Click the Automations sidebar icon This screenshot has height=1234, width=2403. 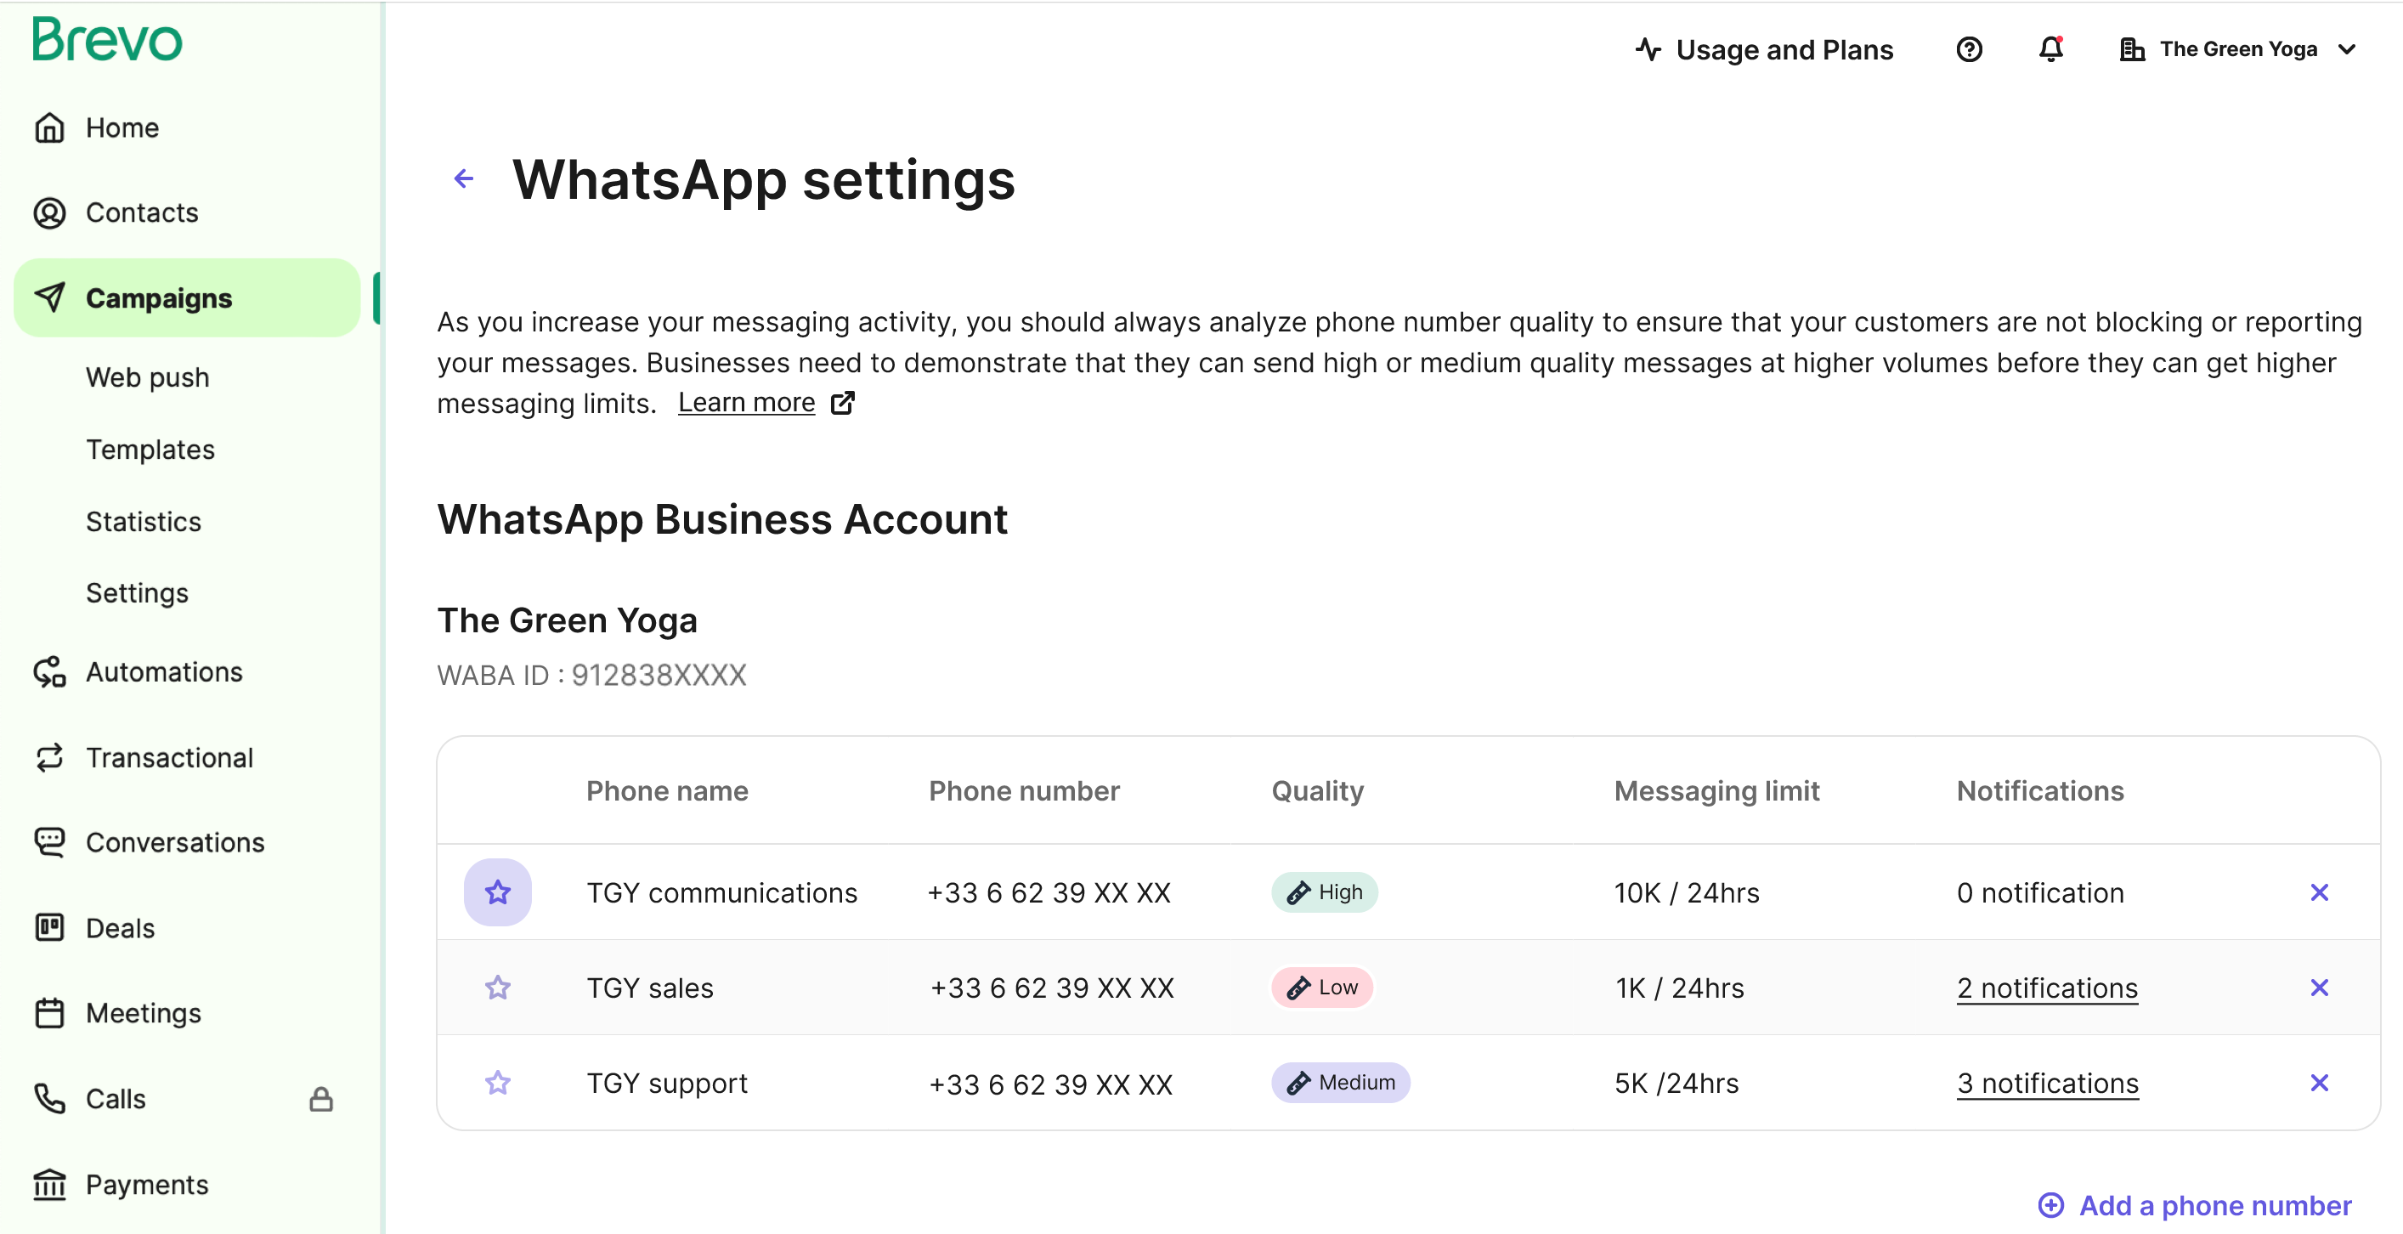click(49, 671)
